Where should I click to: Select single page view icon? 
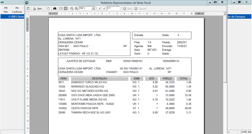click(x=61, y=9)
